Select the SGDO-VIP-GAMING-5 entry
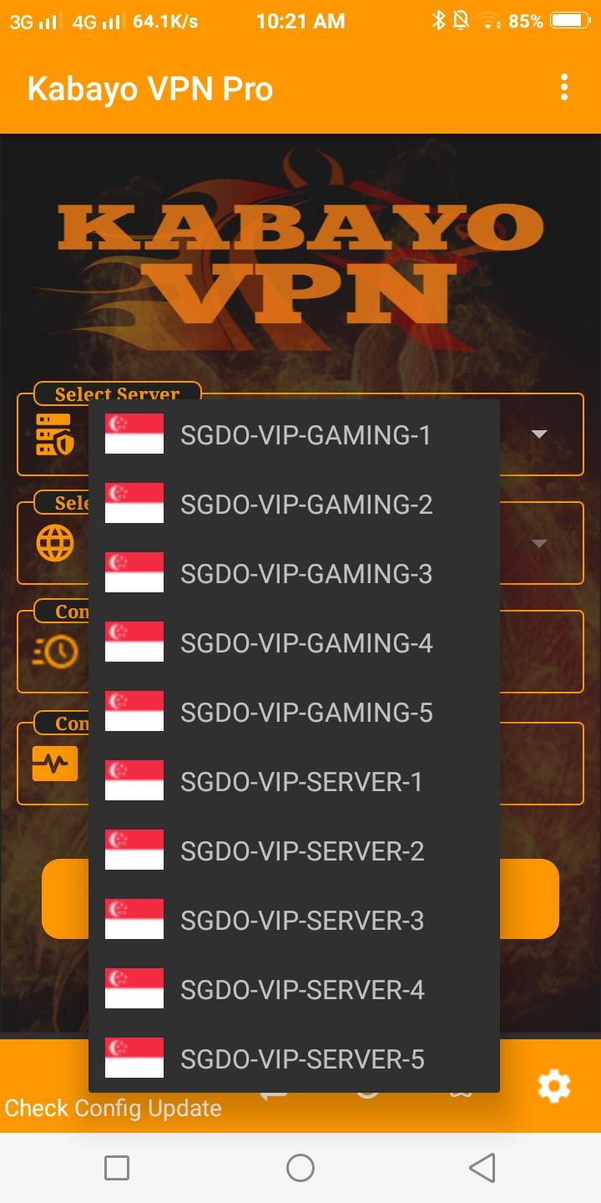Screen dimensions: 601x1203 [294, 712]
